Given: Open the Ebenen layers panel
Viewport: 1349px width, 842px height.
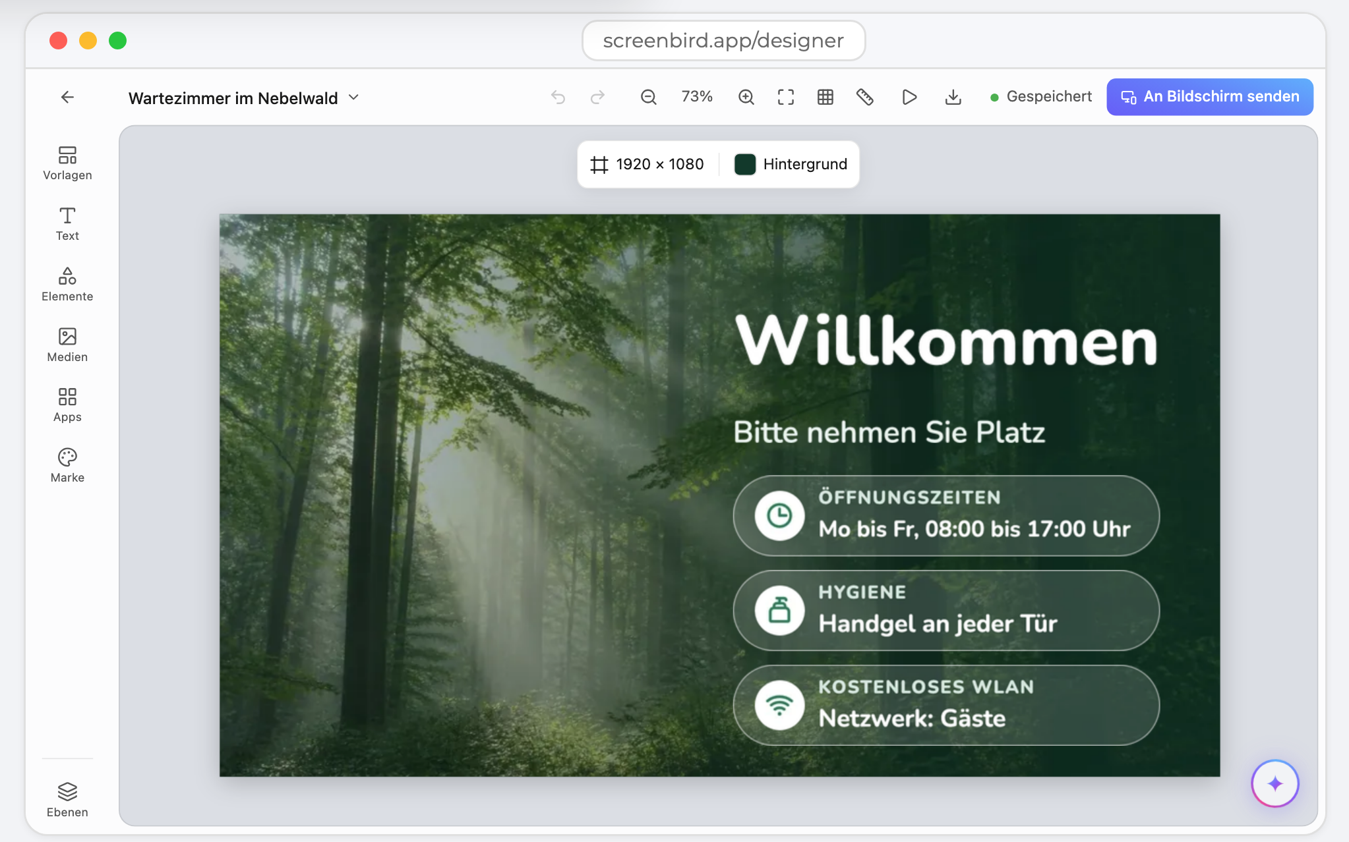Looking at the screenshot, I should 67,800.
